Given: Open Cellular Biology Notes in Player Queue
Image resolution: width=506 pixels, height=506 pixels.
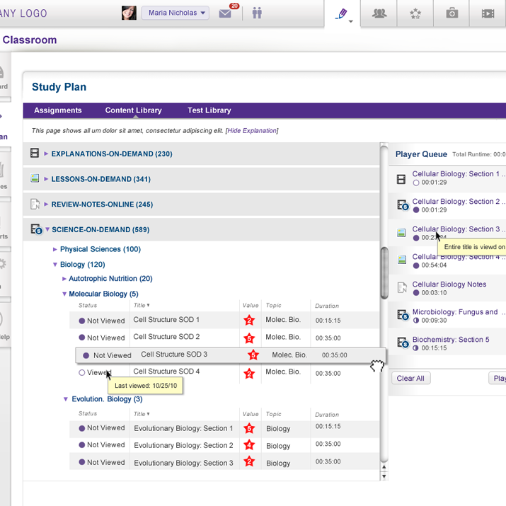Looking at the screenshot, I should click(449, 284).
